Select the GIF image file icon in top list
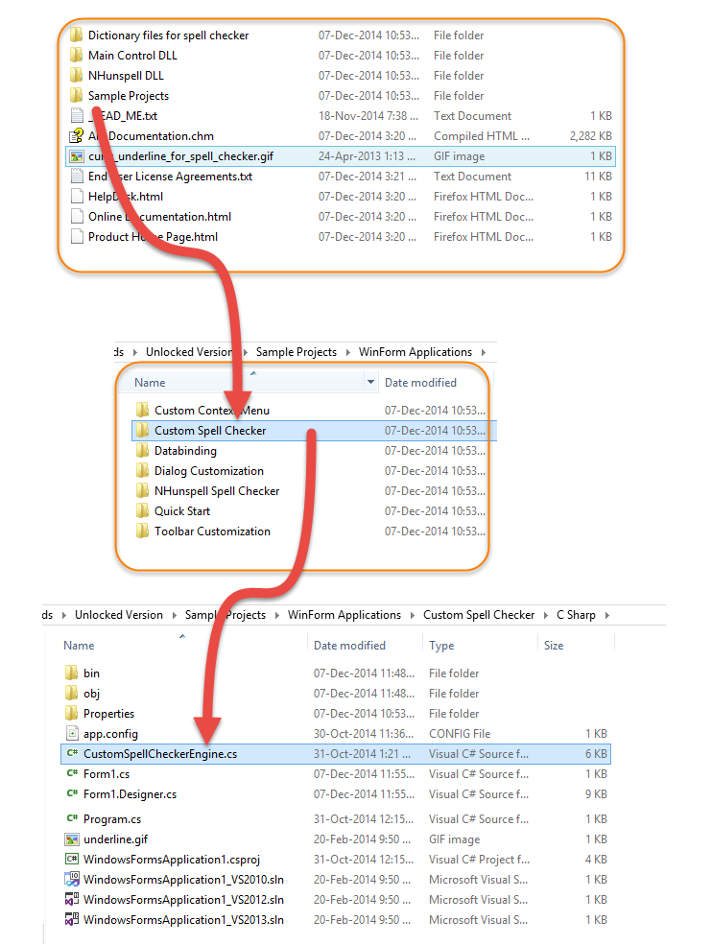 [77, 156]
